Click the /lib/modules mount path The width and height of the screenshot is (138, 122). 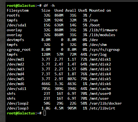coord(102,35)
